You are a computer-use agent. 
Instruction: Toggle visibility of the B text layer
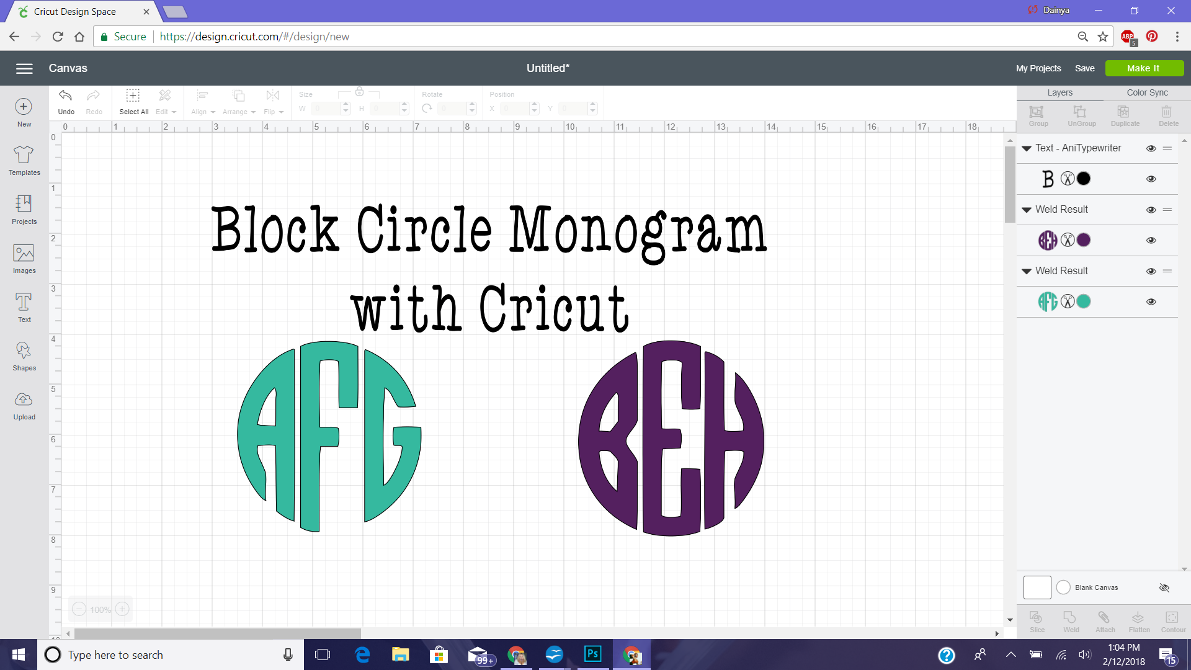[1151, 179]
